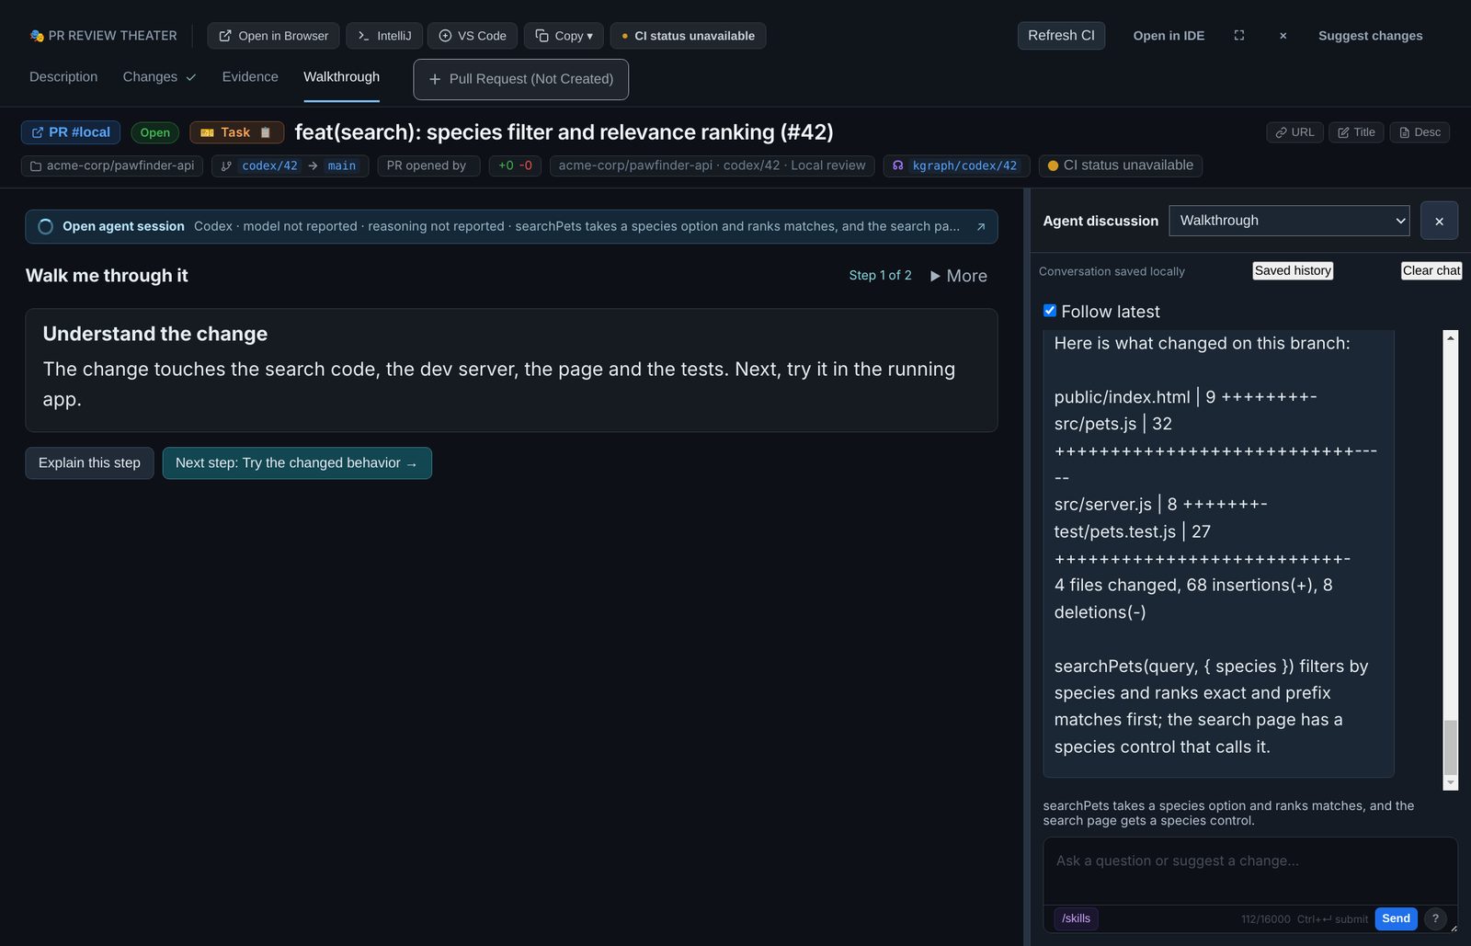Select the Walkthrough tab
This screenshot has width=1471, height=946.
coord(341,77)
